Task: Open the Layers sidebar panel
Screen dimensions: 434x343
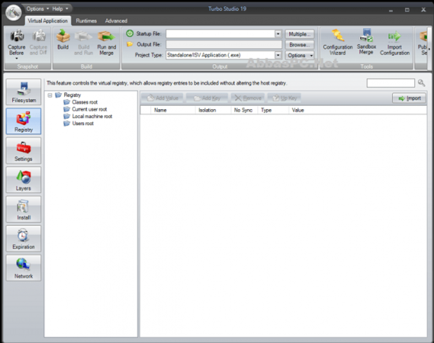Action: click(24, 180)
